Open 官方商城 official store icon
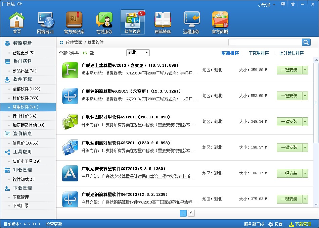The width and height of the screenshot is (319, 228). point(220,23)
